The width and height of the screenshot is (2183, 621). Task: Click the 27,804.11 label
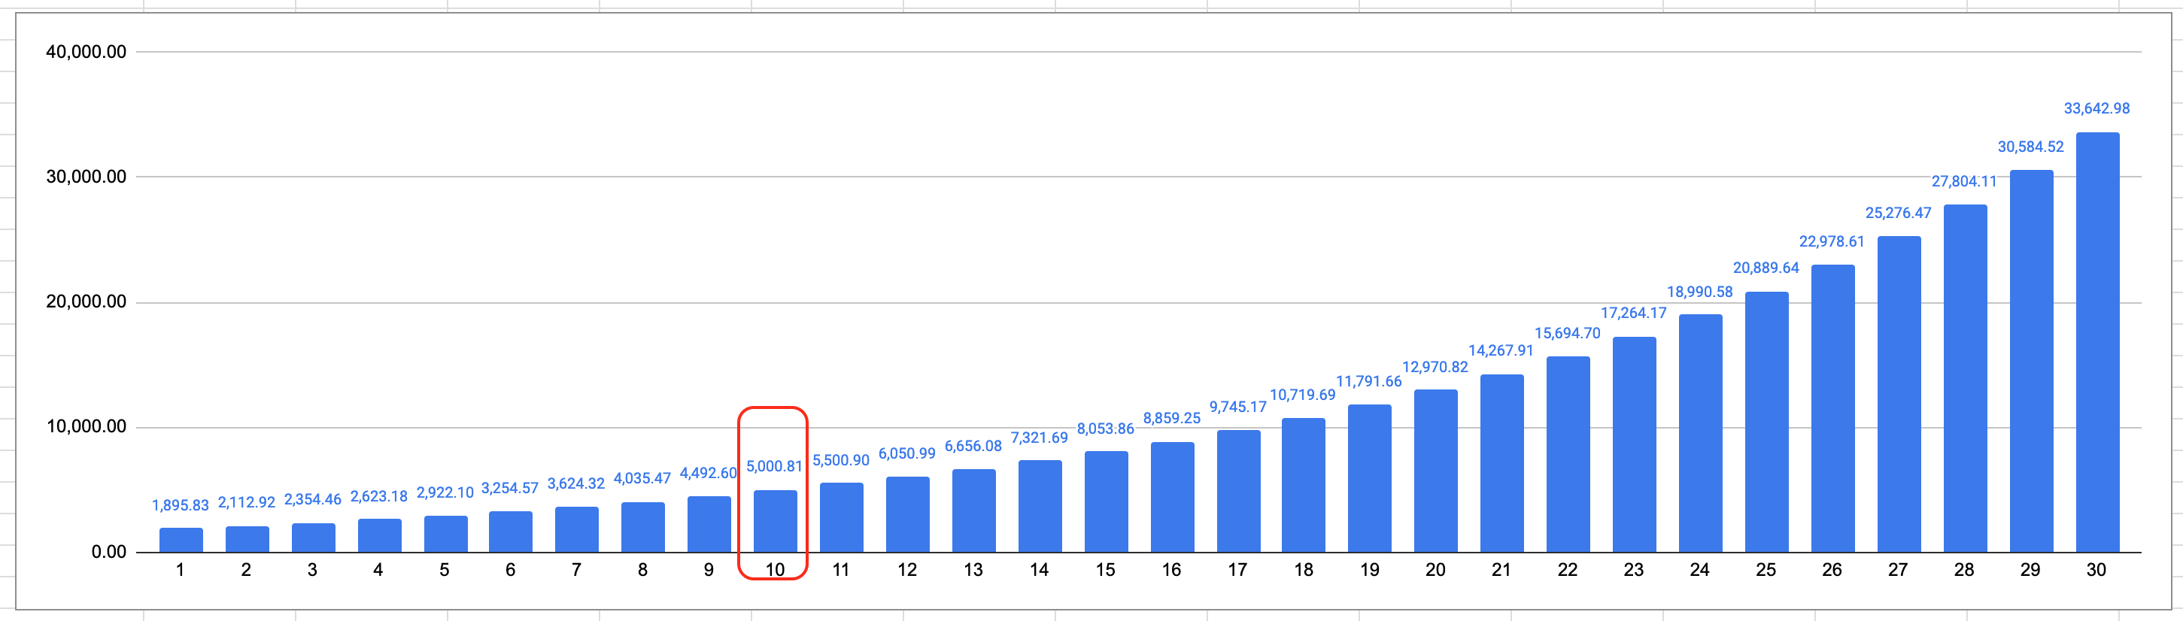click(1964, 182)
